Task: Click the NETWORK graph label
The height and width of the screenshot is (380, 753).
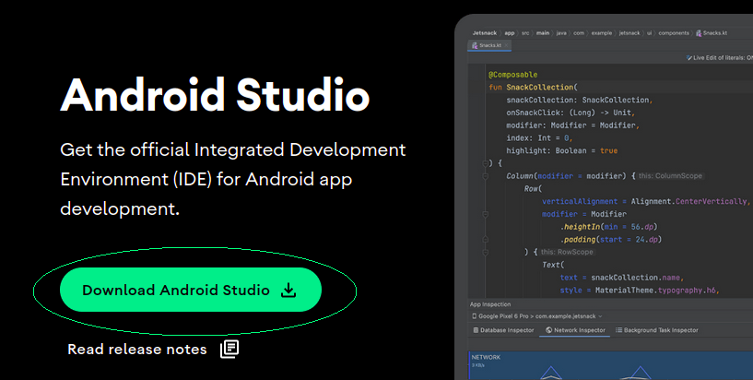Action: click(x=486, y=358)
